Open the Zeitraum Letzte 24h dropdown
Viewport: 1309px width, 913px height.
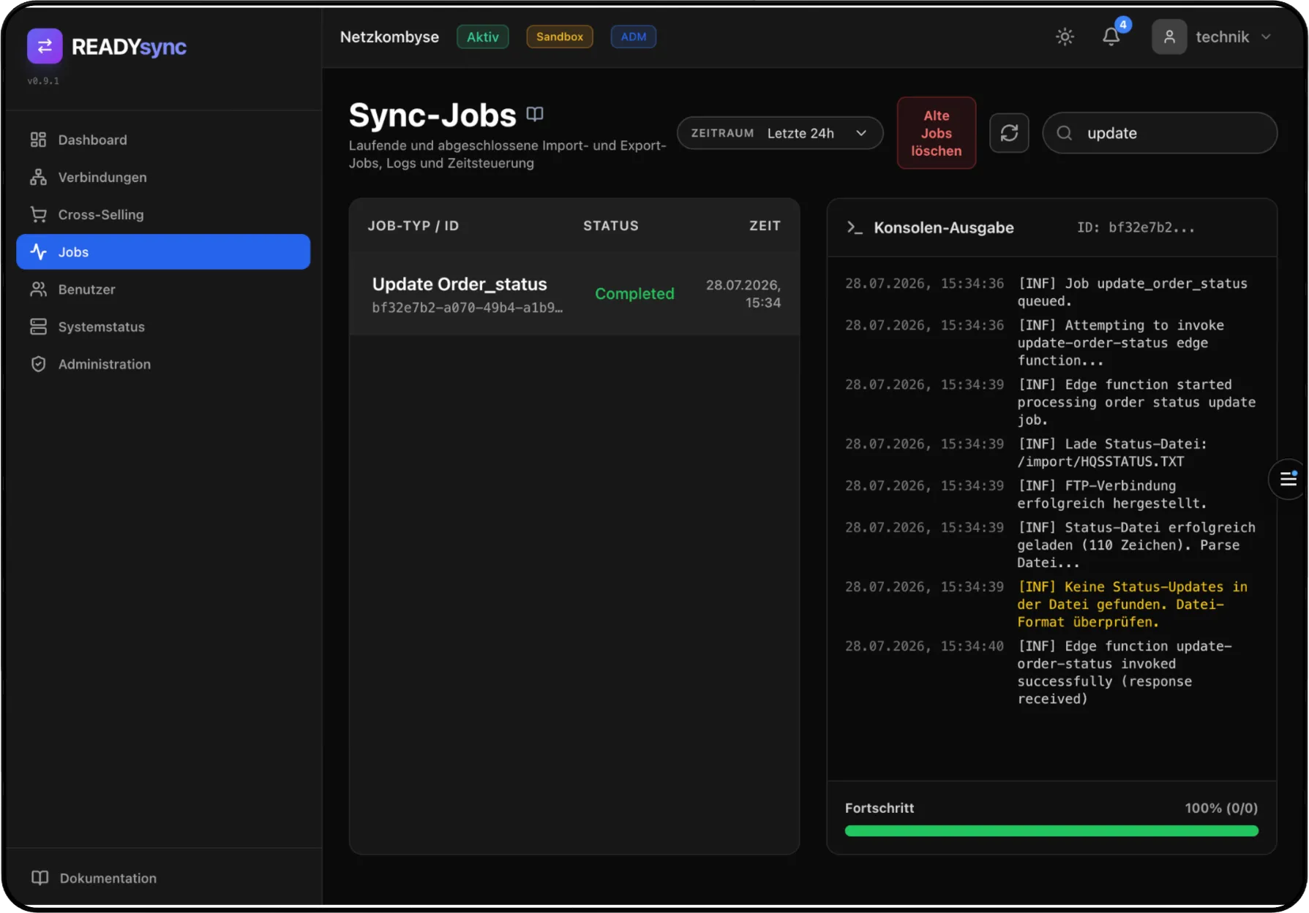click(780, 133)
